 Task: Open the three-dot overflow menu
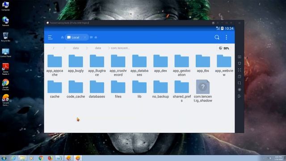[227, 37]
